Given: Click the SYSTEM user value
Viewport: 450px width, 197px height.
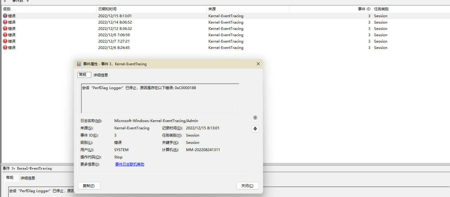Looking at the screenshot, I should coord(121,150).
